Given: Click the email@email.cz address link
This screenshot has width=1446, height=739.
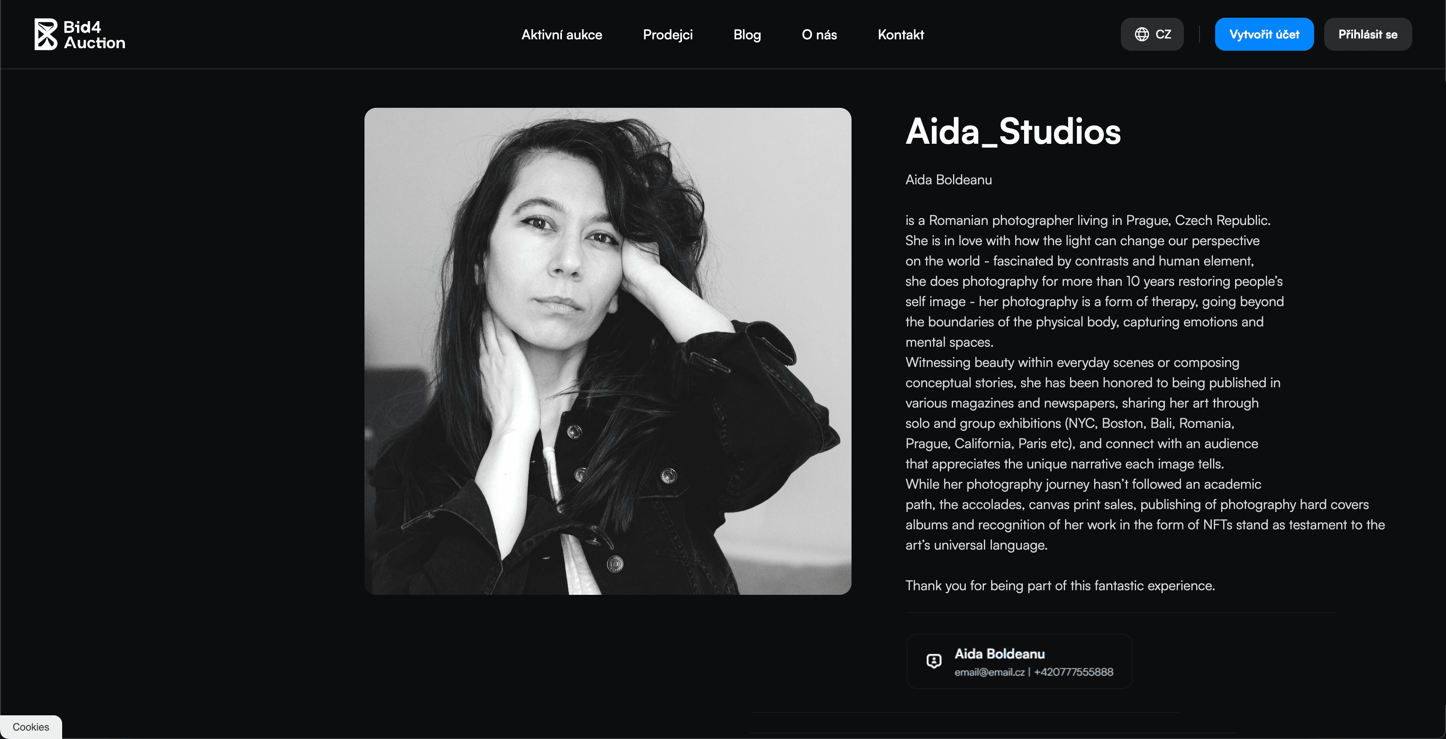Looking at the screenshot, I should point(989,672).
